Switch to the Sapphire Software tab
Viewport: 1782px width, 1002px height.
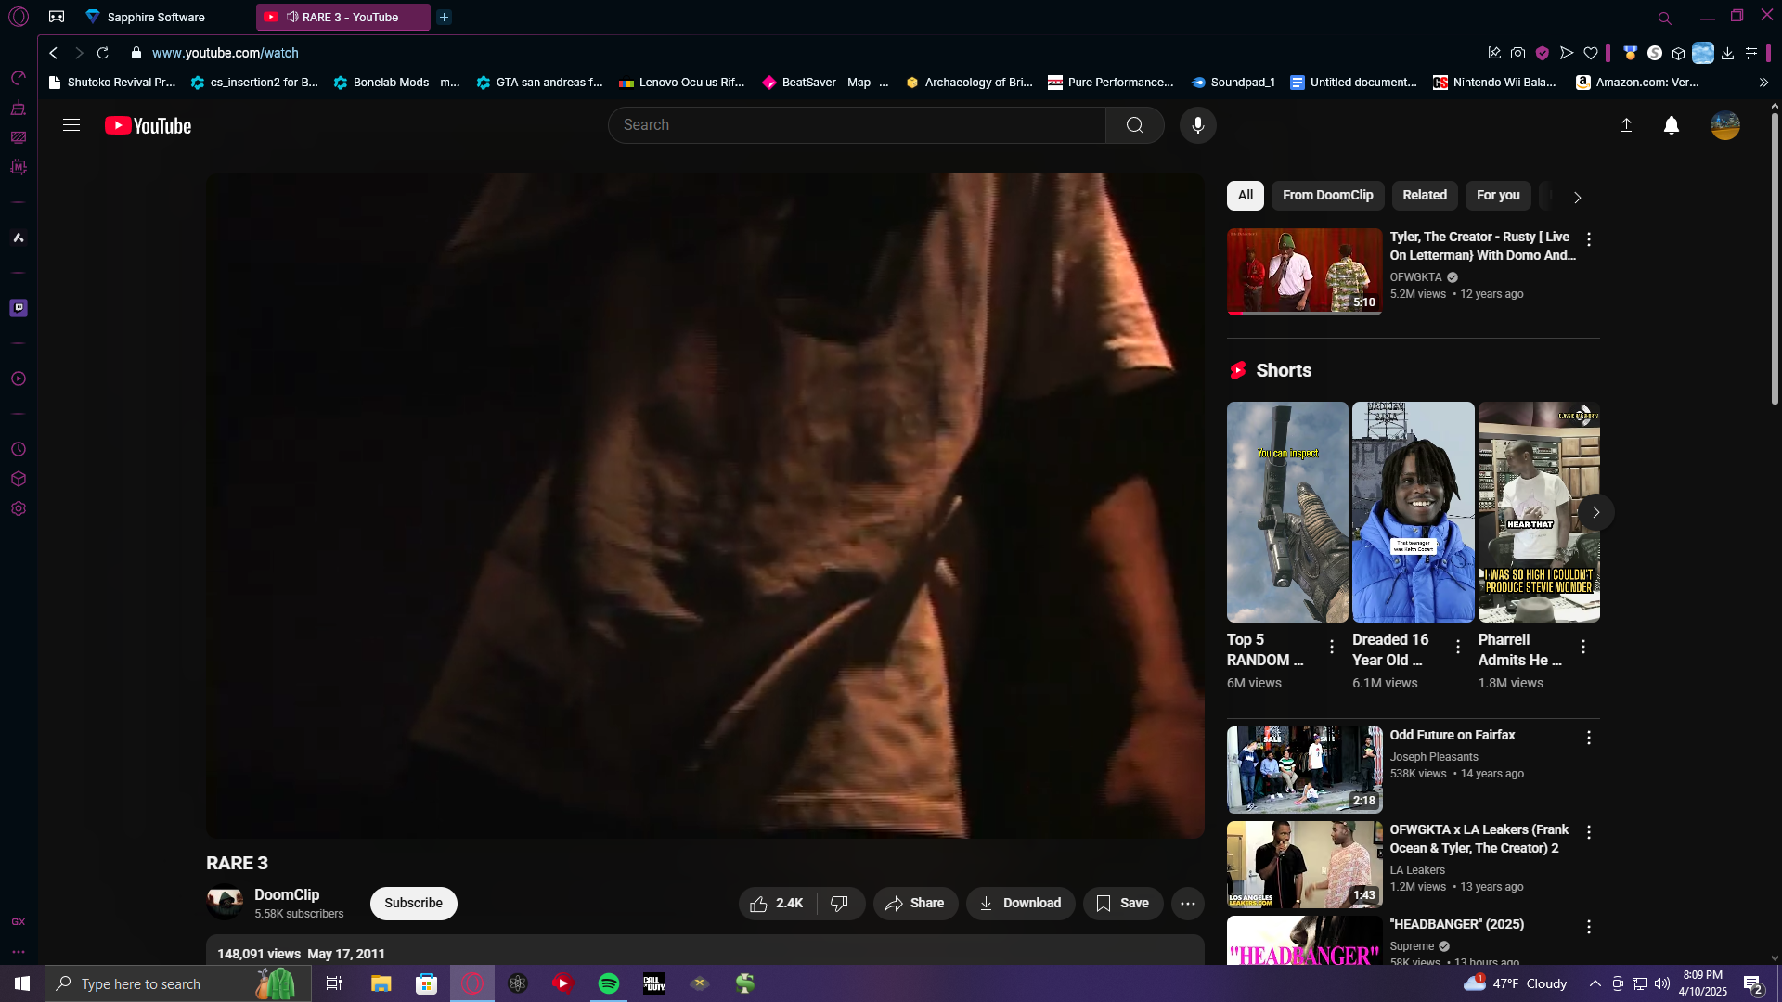point(156,17)
